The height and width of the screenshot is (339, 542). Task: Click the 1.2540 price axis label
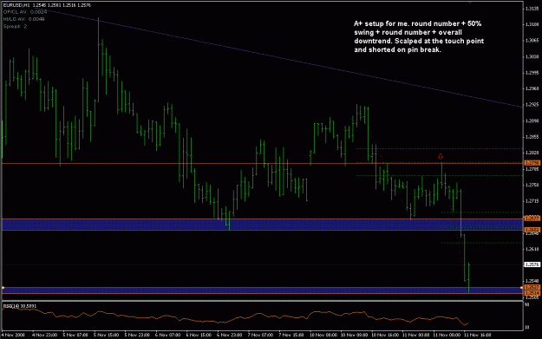[x=532, y=281]
